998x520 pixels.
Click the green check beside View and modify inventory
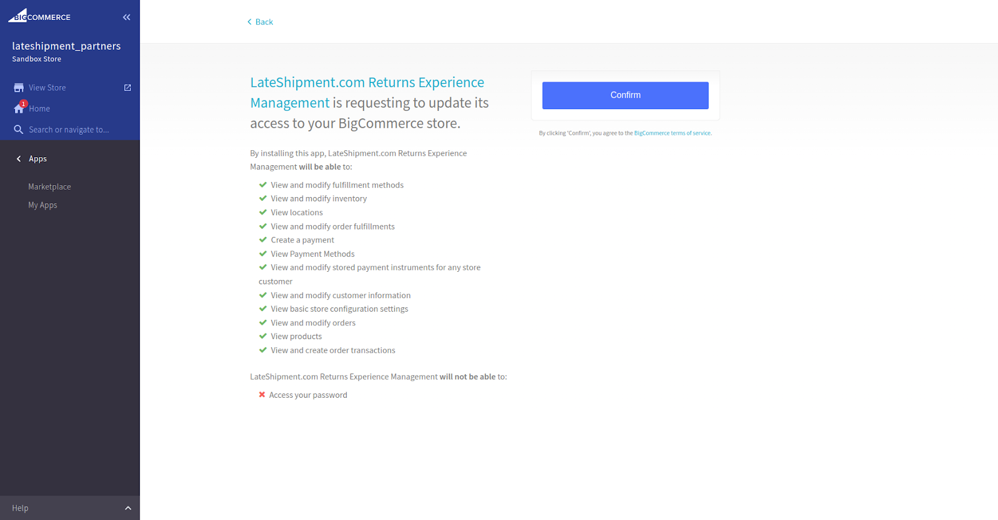[263, 198]
